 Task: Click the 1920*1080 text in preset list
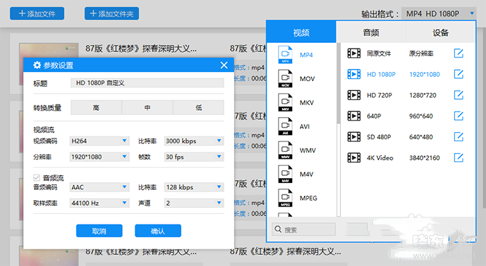(x=424, y=74)
